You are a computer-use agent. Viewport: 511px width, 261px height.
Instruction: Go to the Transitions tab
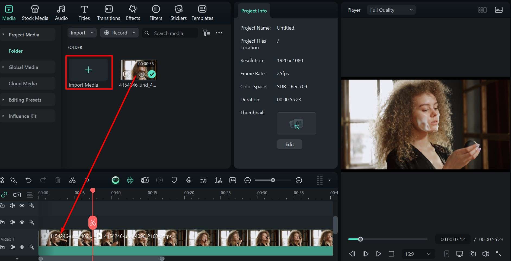point(108,13)
